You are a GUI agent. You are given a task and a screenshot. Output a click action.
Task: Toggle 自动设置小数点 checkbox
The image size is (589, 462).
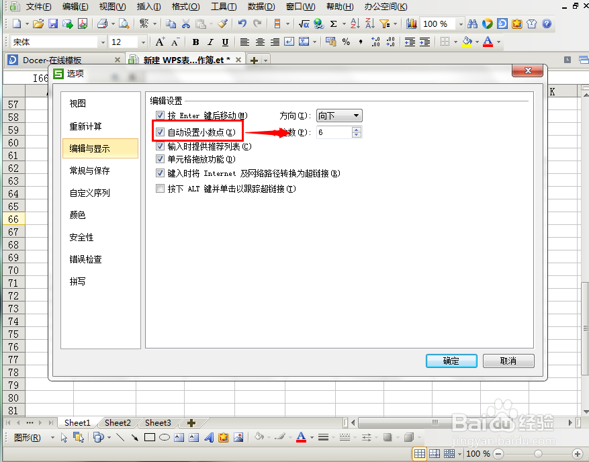[160, 132]
